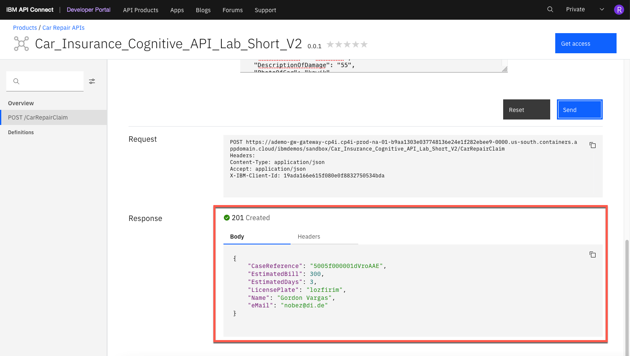Expand the Private catalog dropdown chevron
The image size is (630, 356).
(x=602, y=9)
